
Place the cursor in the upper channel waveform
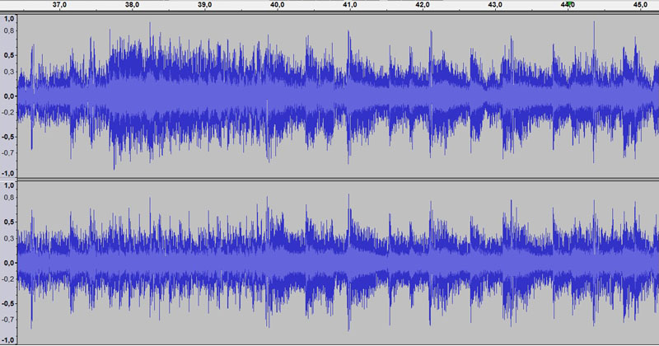[338, 96]
